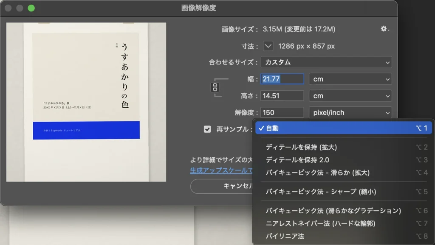Screen dimensions: 435x245
Task: Click the image preview thumbnail
Action: [86, 102]
